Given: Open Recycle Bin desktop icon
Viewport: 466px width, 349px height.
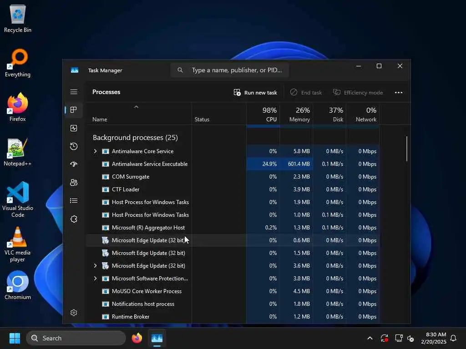Looking at the screenshot, I should 18,18.
